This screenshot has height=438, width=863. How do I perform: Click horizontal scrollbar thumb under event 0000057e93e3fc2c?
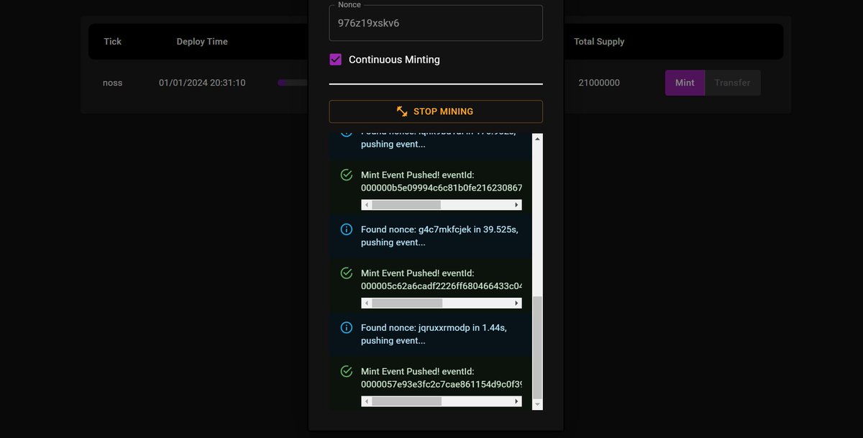tap(406, 401)
